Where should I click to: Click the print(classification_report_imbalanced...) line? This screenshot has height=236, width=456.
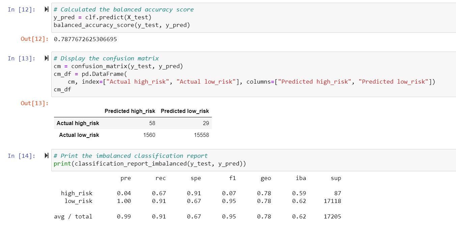(x=150, y=164)
